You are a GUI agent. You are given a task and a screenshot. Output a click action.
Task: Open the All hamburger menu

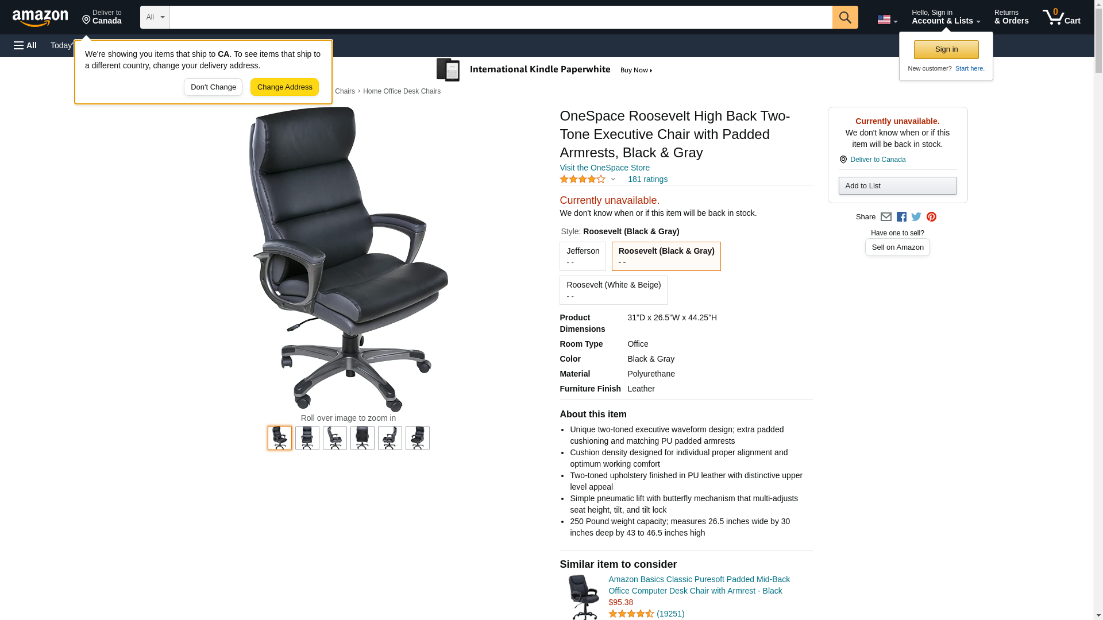(x=25, y=45)
